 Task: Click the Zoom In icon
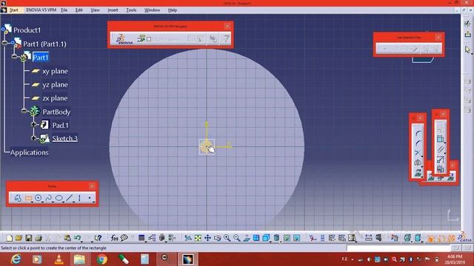227,238
